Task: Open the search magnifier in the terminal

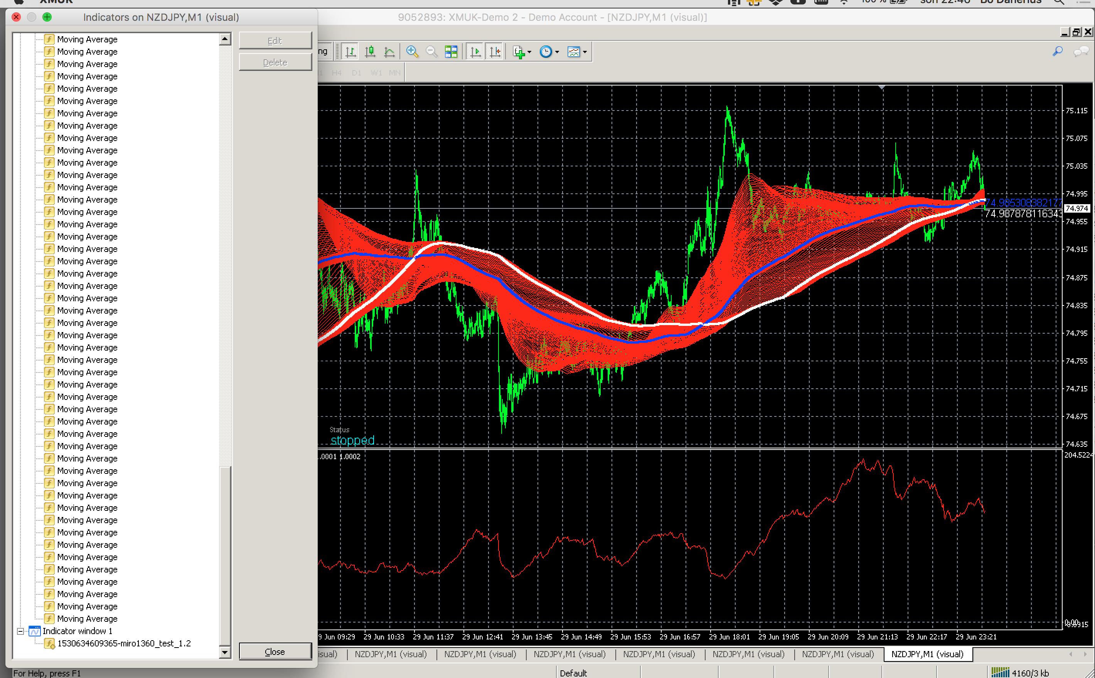Action: [x=1058, y=52]
